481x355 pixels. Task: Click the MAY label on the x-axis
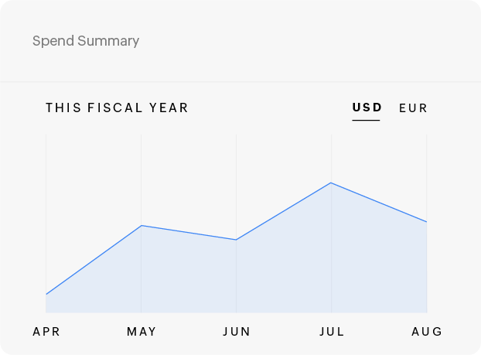click(x=142, y=332)
